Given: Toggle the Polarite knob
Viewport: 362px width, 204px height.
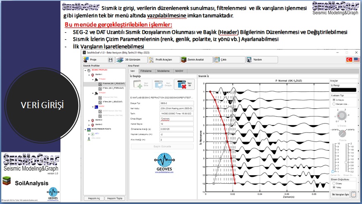Looking at the screenshot, I should click(342, 133).
